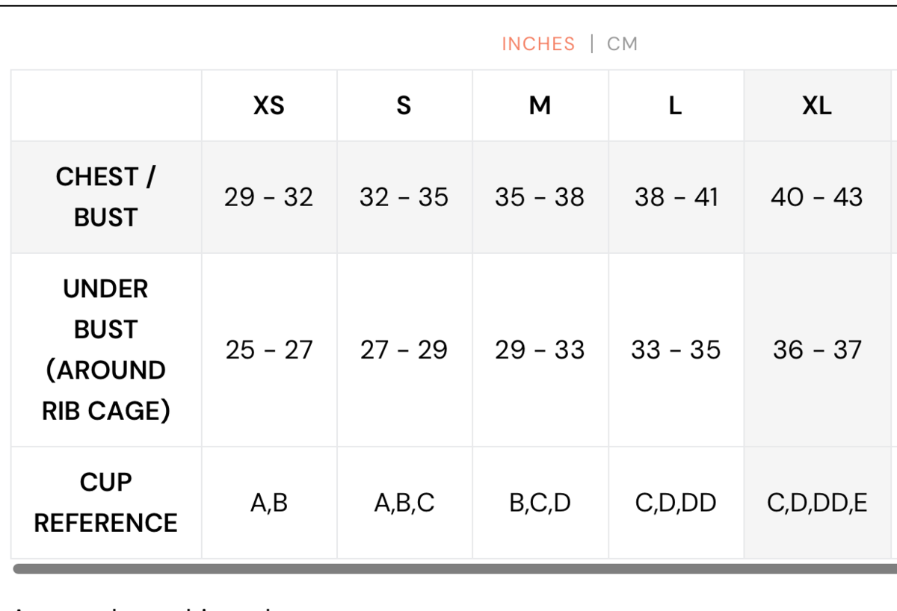897x611 pixels.
Task: Click the XL under bust value 36 - 37
Action: pos(817,350)
